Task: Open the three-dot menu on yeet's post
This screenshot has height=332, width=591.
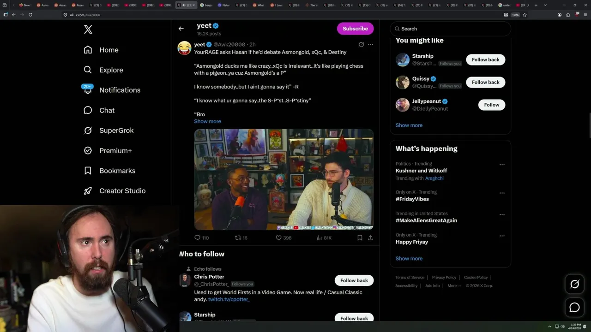Action: point(370,45)
